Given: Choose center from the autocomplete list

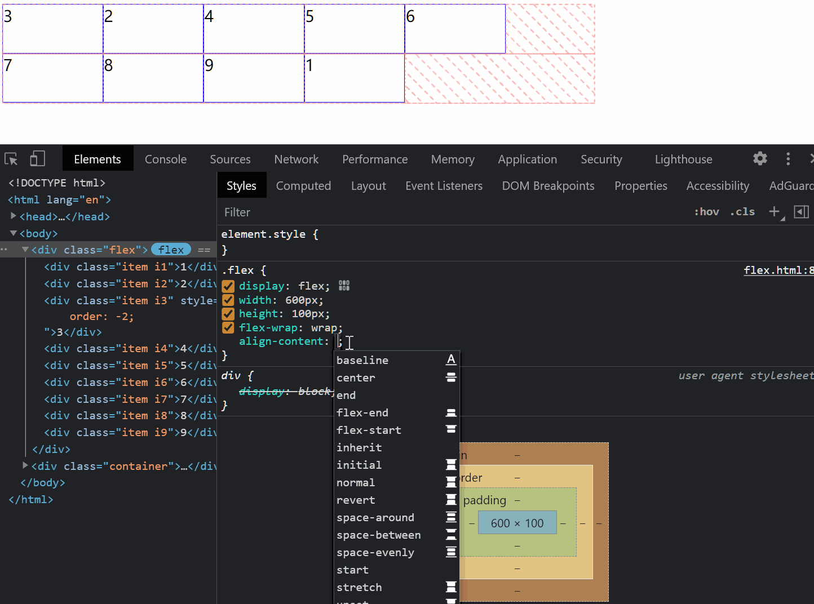Looking at the screenshot, I should pyautogui.click(x=397, y=377).
